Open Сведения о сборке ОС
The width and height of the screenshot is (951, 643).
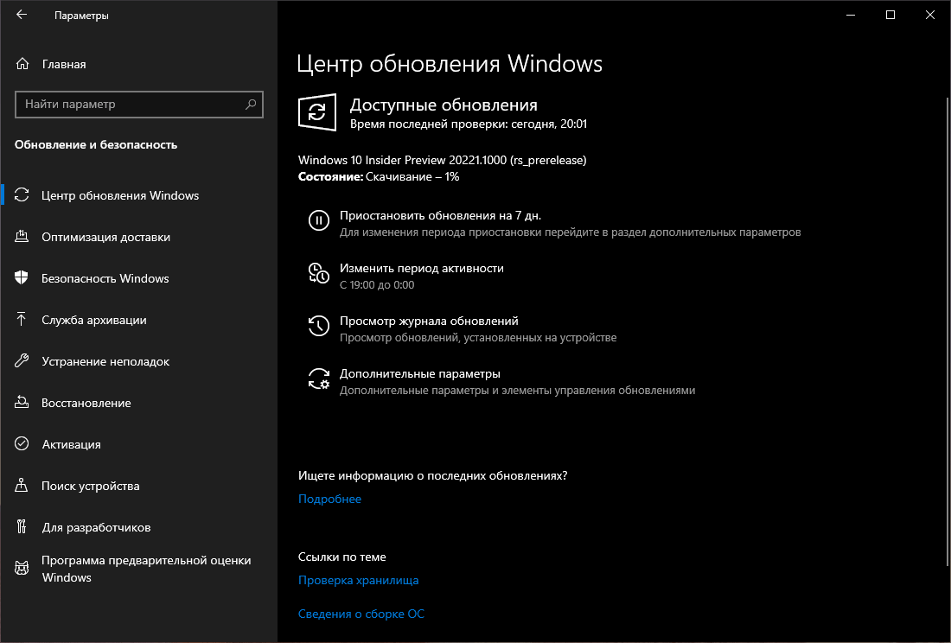[361, 614]
